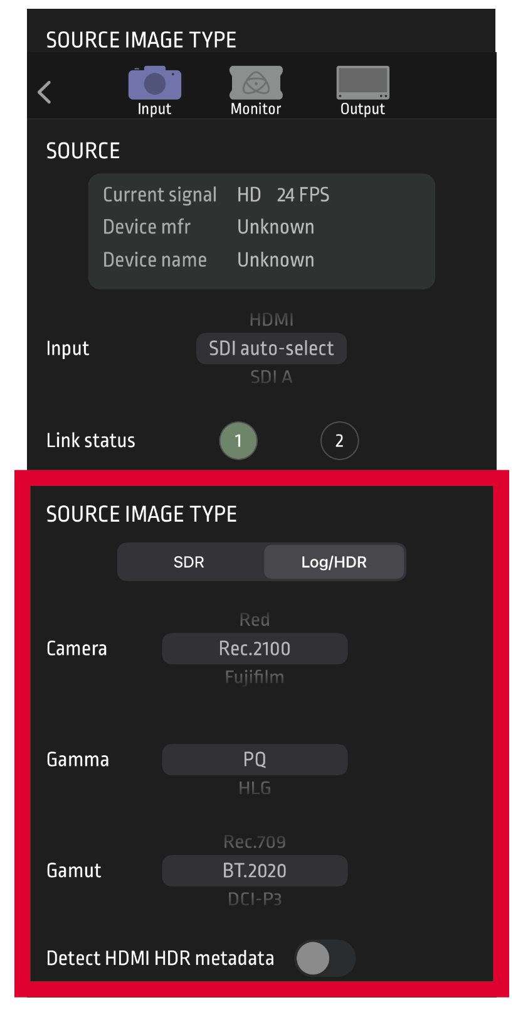
Task: Select link status indicator 2
Action: (339, 441)
